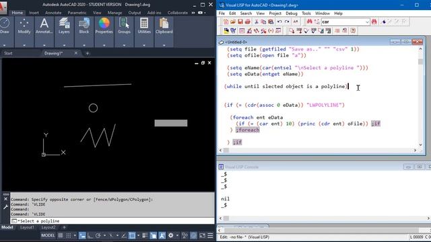Switch to Layout1 tab

27,227
